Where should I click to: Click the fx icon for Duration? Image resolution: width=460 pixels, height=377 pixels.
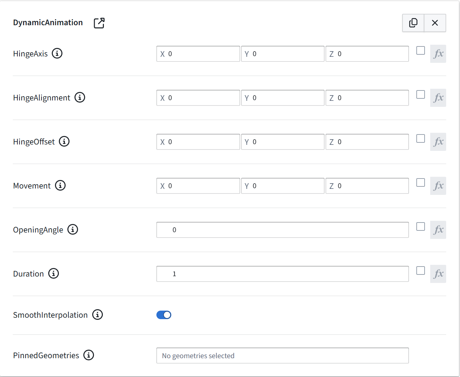(x=438, y=274)
